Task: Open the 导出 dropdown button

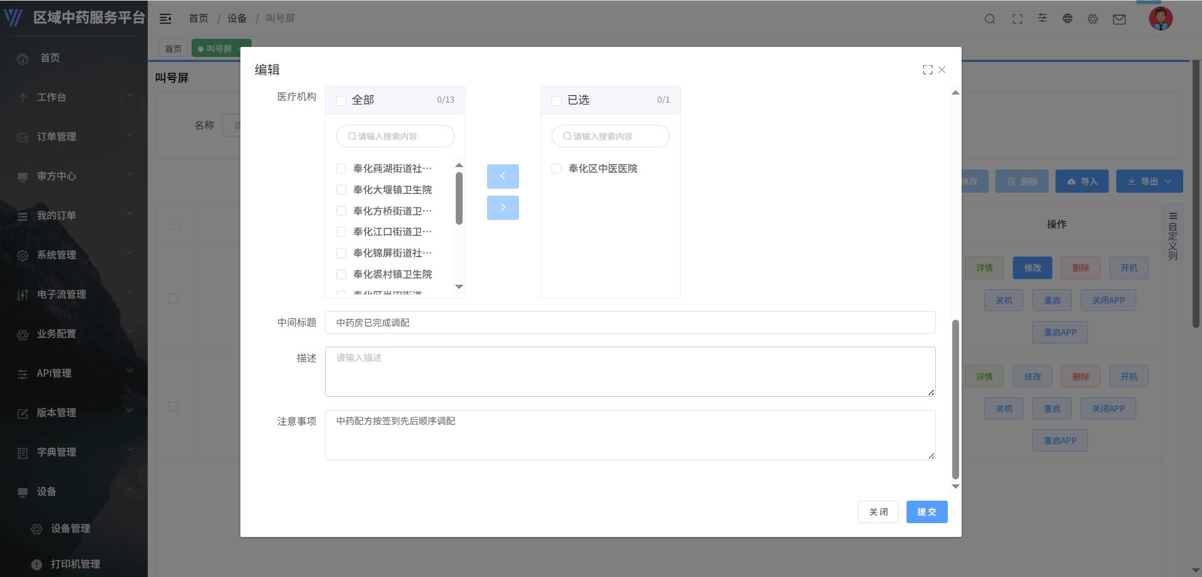Action: [1149, 181]
